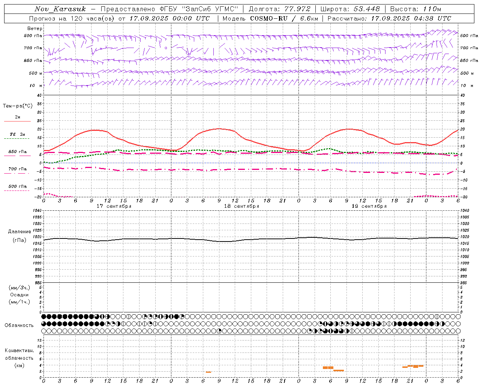The height and width of the screenshot is (384, 480).
Task: Click the computed time "17.09.2025 04:38 UTC"
Action: [x=411, y=18]
